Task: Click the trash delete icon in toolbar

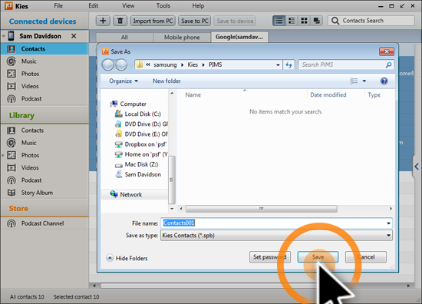Action: point(120,21)
